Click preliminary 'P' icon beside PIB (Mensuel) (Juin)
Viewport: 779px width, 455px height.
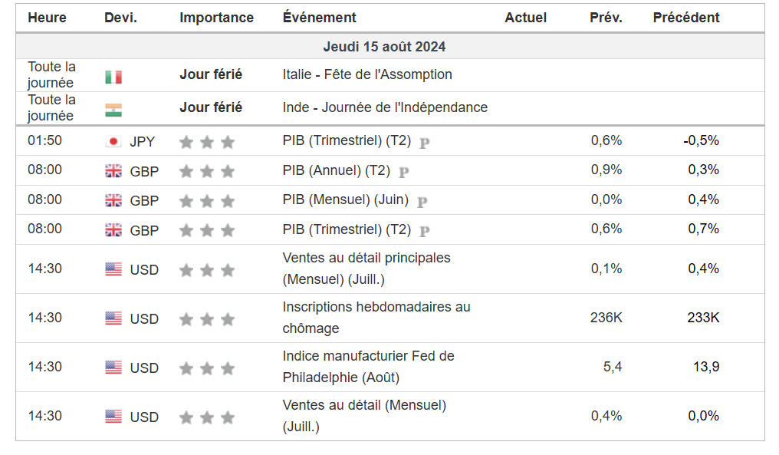coord(422,202)
